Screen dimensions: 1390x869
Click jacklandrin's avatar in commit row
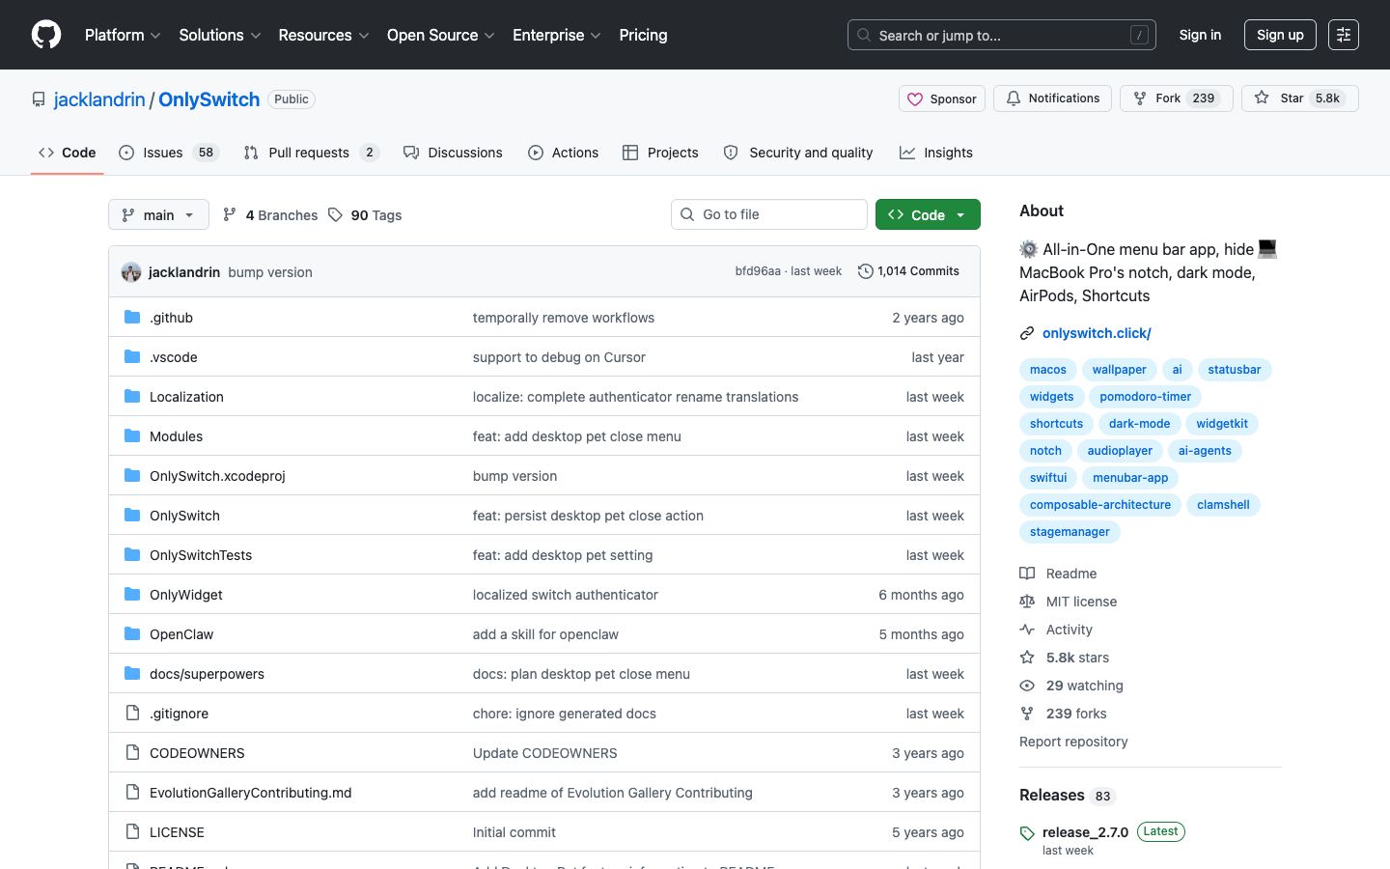coord(131,272)
